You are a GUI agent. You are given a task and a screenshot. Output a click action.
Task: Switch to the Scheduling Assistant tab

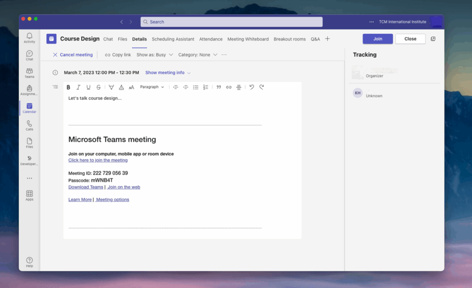pos(173,39)
